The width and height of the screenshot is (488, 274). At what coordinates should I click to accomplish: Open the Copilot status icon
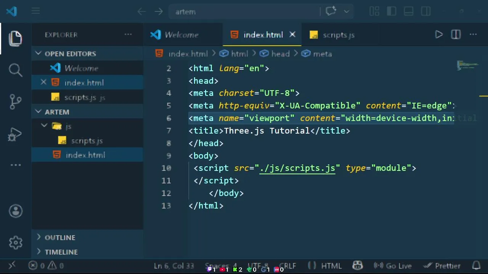358,266
